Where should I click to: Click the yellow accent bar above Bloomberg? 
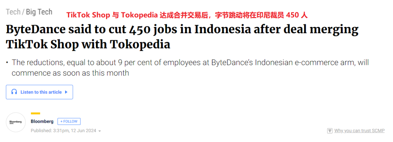tap(35, 113)
